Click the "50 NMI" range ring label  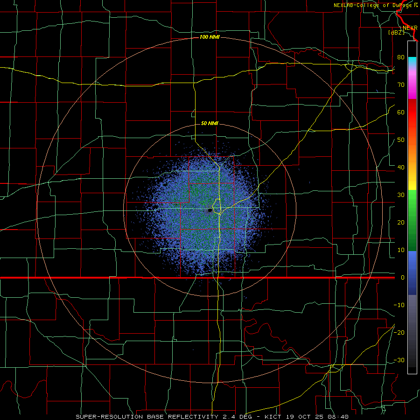pos(210,123)
